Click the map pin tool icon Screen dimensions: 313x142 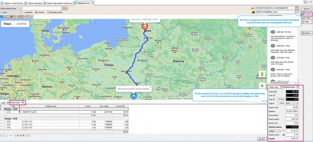point(2,17)
